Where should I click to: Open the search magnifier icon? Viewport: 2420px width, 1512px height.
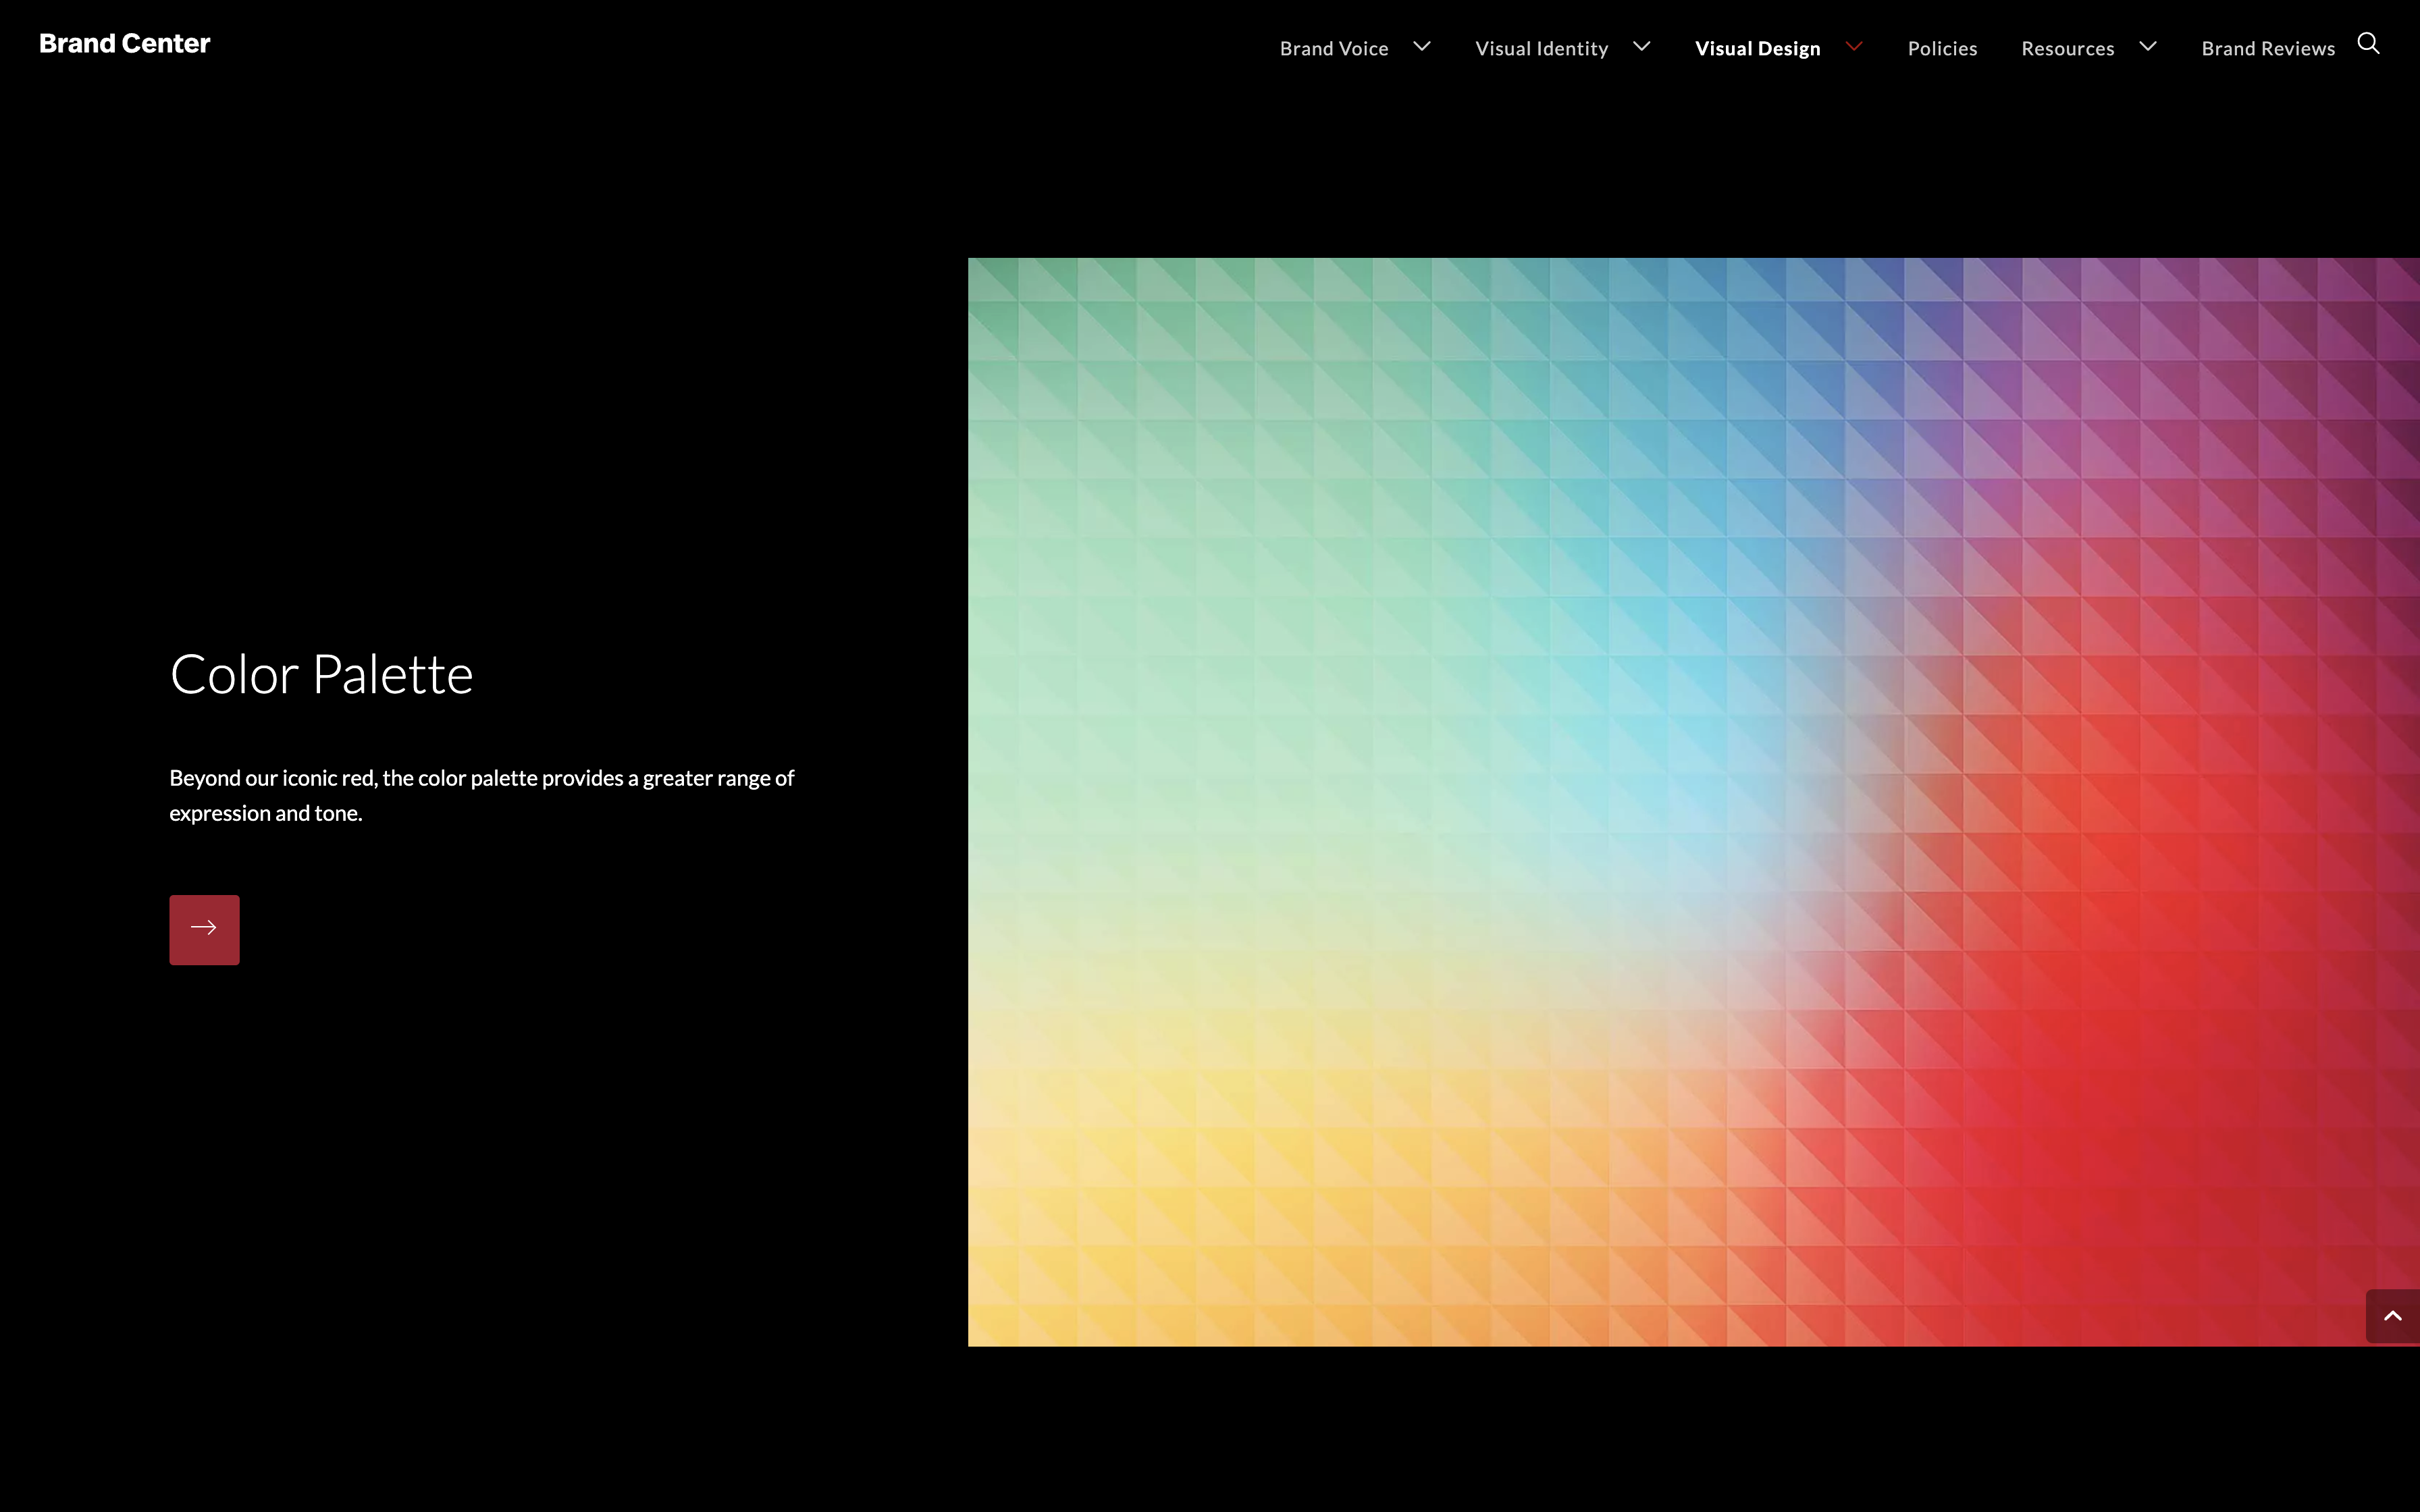pos(2368,44)
